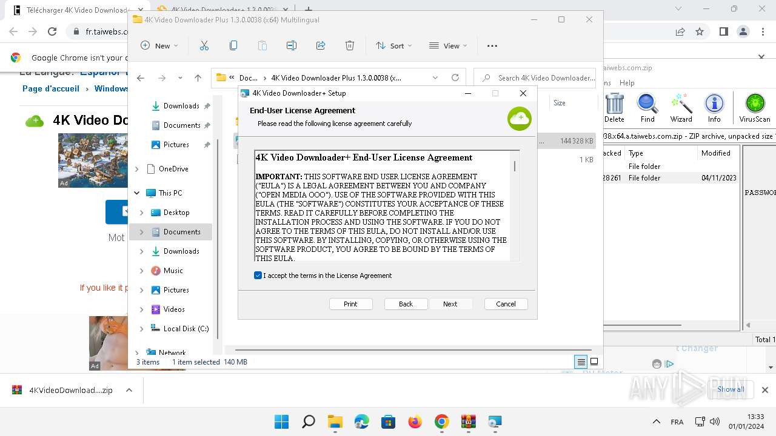776x436 pixels.
Task: Run VirusScan in WinRAR
Action: (755, 108)
